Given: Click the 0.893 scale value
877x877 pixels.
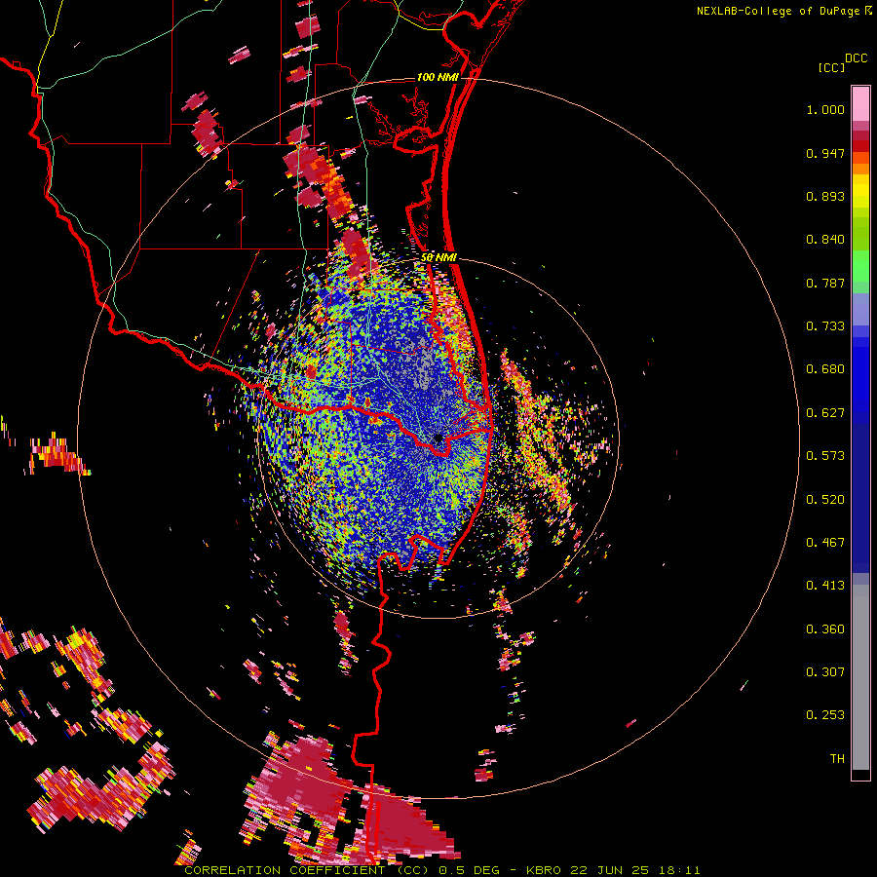Looking at the screenshot, I should 825,196.
